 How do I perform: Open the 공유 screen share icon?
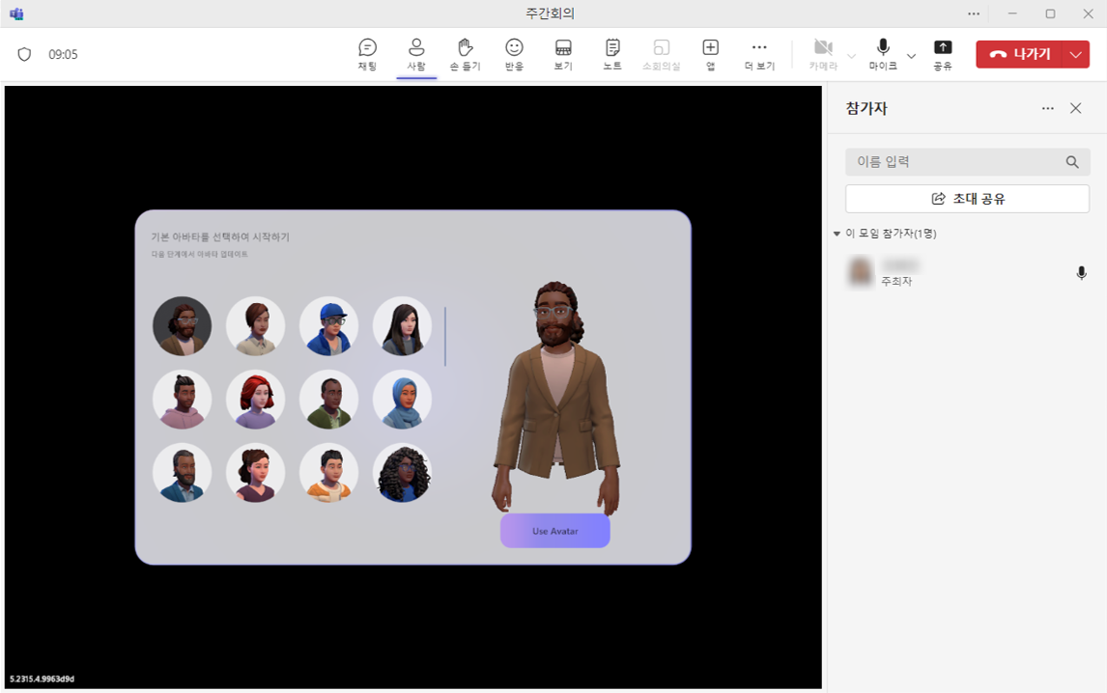pyautogui.click(x=943, y=54)
